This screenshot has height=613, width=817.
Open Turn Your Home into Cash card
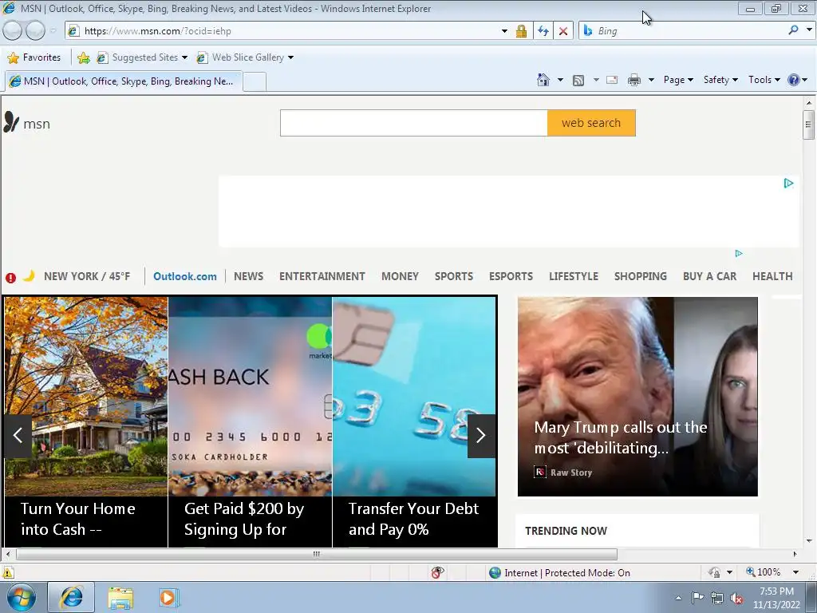[86, 421]
